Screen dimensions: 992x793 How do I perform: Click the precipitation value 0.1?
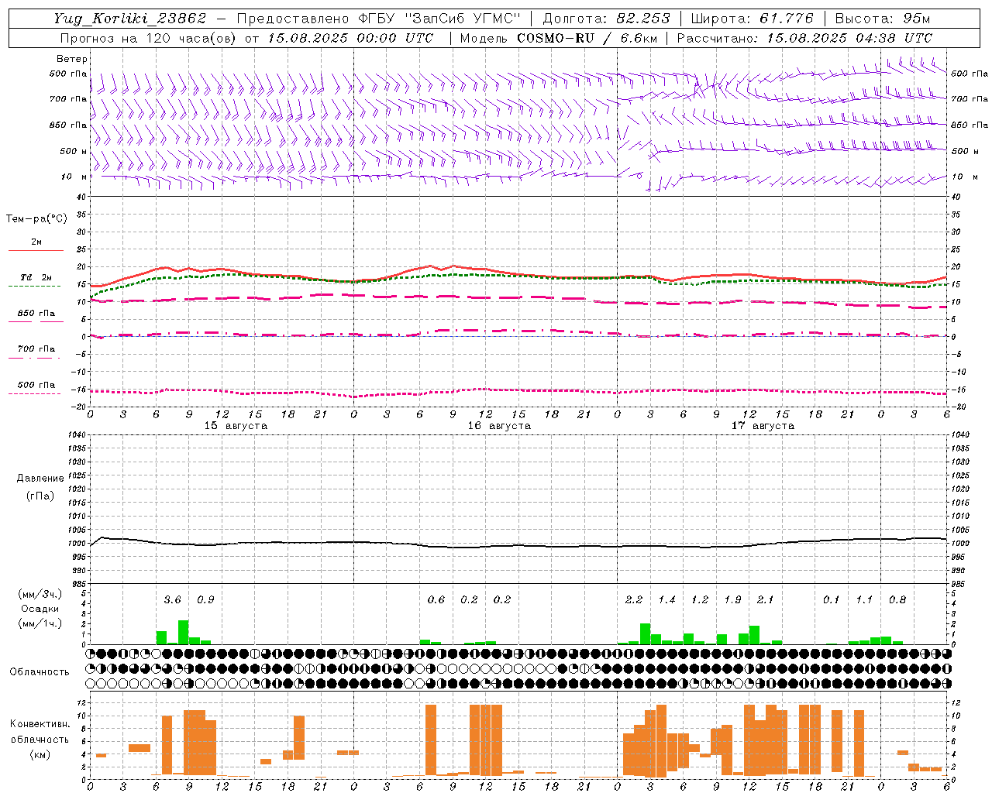[831, 600]
